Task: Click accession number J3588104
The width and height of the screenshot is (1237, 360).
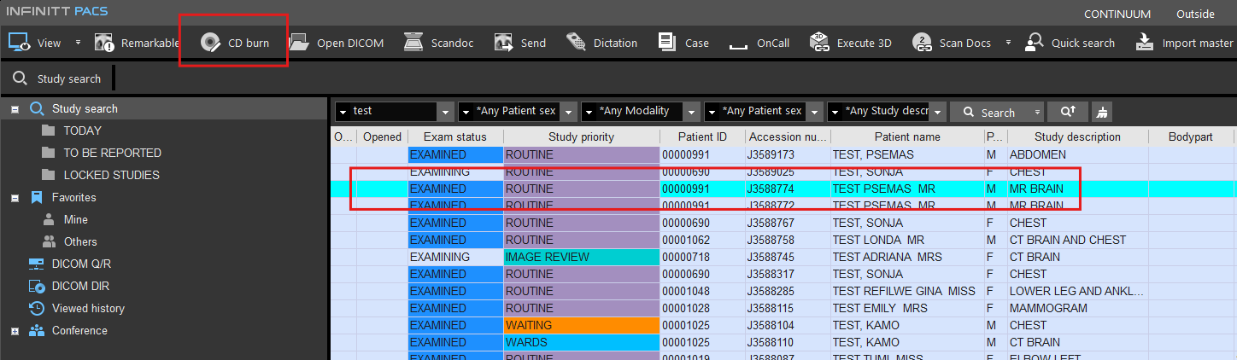Action: tap(787, 325)
